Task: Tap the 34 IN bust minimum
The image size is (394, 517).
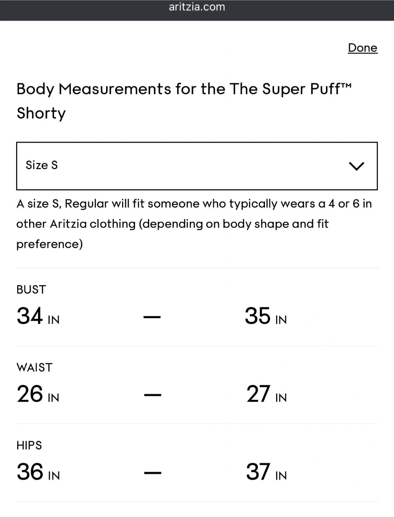Action: pyautogui.click(x=38, y=317)
